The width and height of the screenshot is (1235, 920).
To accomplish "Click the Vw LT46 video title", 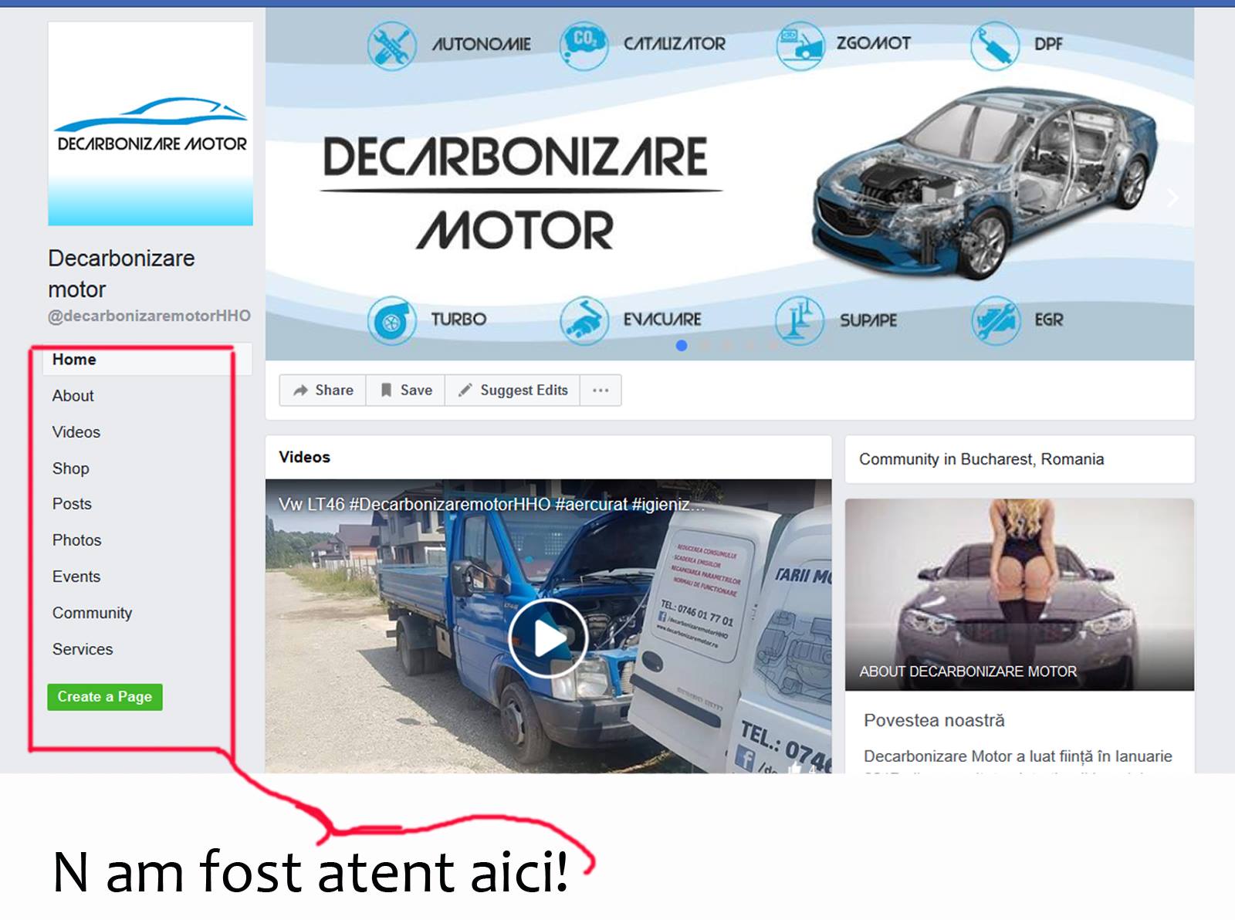I will [492, 505].
